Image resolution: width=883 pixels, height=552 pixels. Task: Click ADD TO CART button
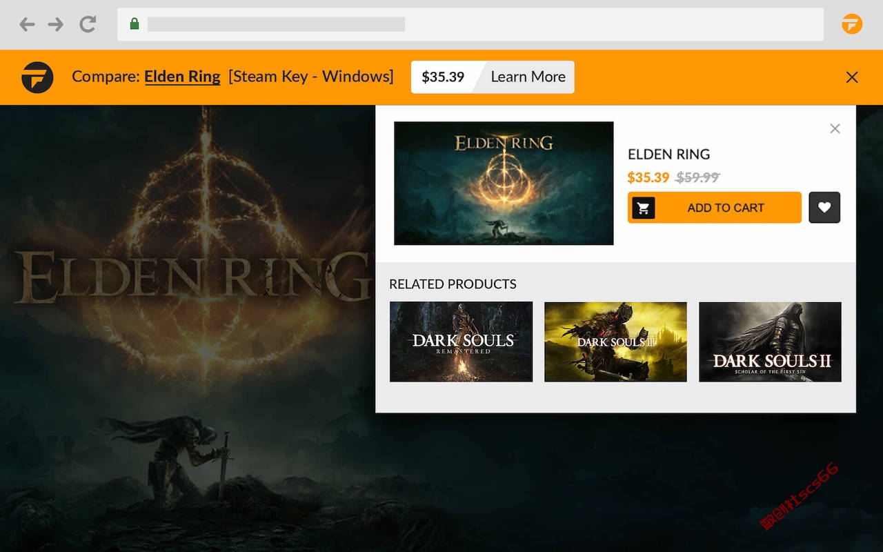pos(715,208)
